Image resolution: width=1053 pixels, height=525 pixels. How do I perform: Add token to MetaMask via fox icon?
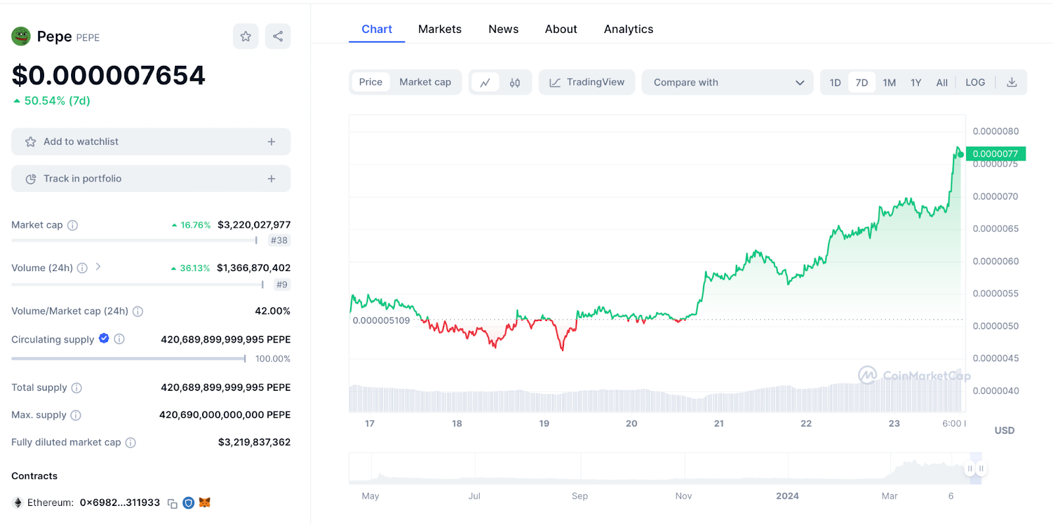(205, 503)
